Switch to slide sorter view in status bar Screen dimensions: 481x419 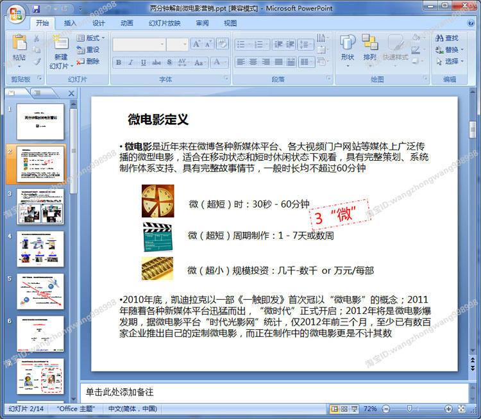pos(344,409)
